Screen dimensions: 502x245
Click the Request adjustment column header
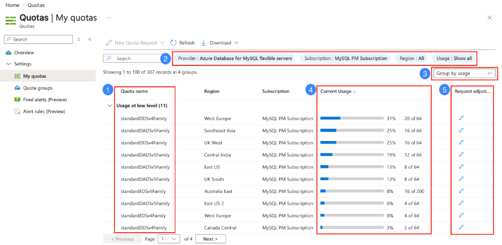(472, 91)
